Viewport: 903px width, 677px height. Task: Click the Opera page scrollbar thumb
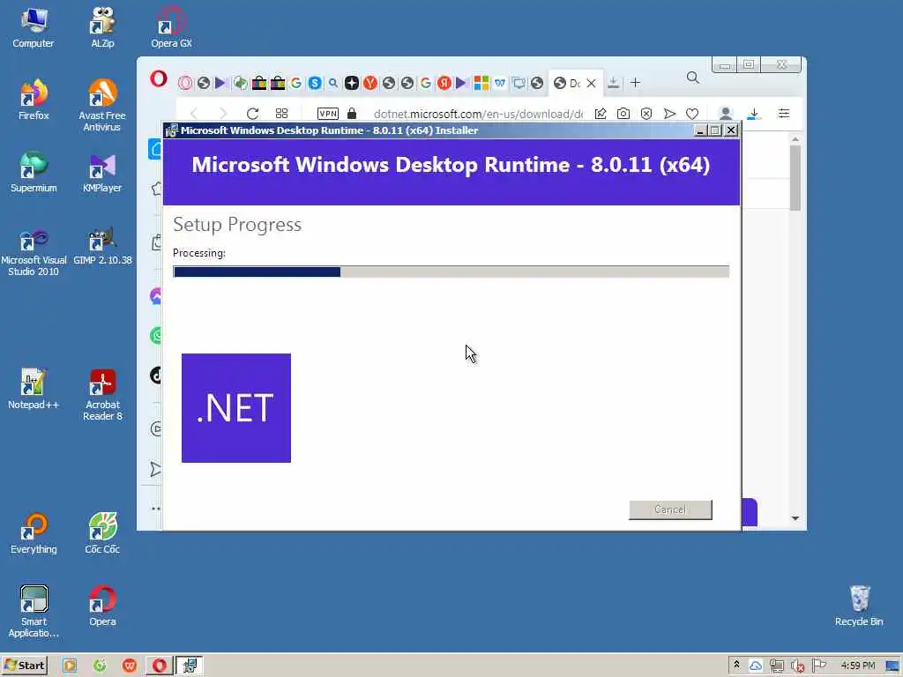tap(795, 178)
